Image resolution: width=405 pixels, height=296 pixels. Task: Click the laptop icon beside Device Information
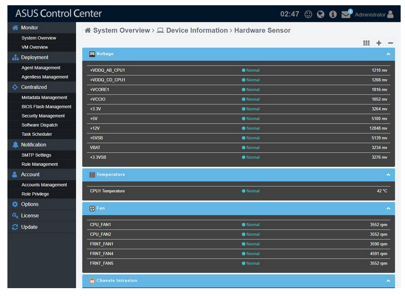click(x=160, y=31)
